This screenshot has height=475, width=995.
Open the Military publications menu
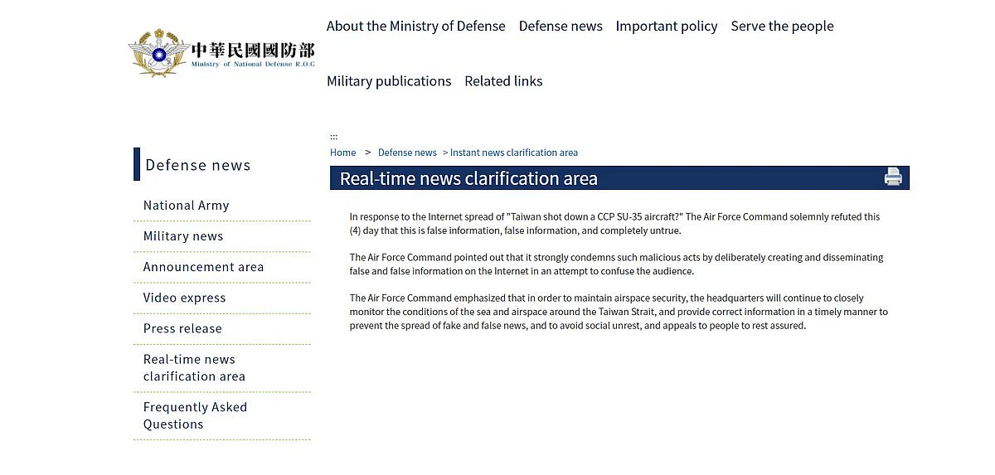tap(389, 80)
